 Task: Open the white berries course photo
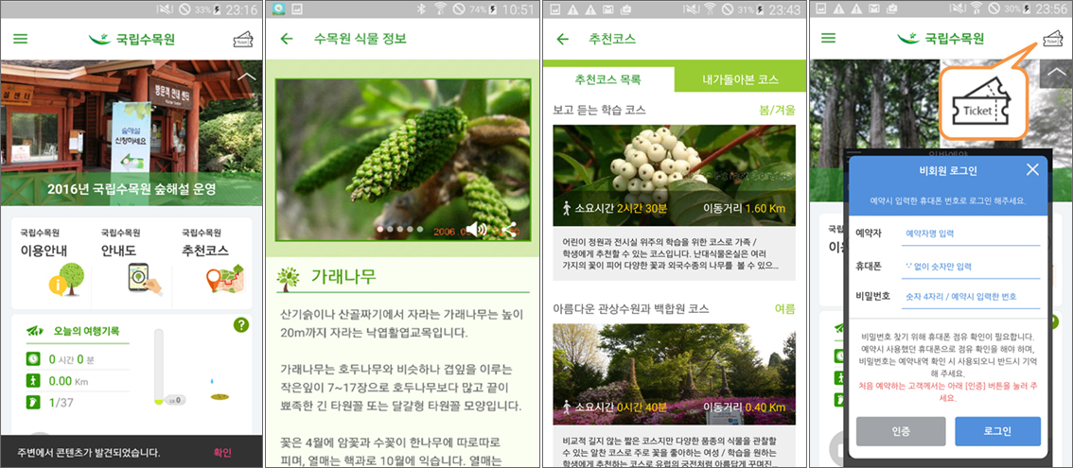click(674, 175)
